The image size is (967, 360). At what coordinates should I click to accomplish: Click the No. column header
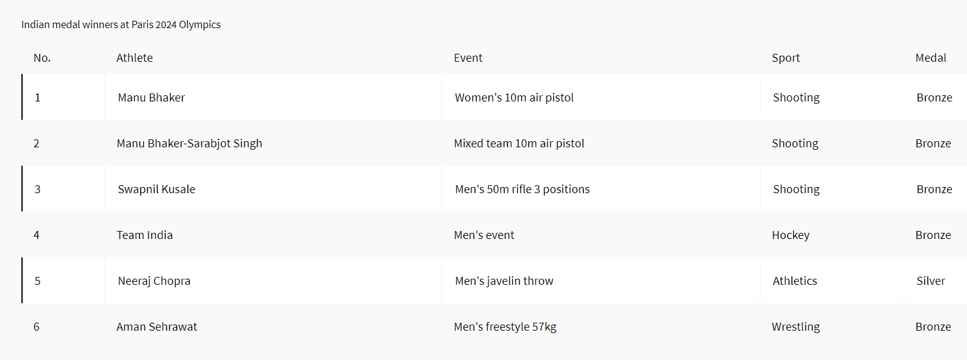pyautogui.click(x=42, y=58)
